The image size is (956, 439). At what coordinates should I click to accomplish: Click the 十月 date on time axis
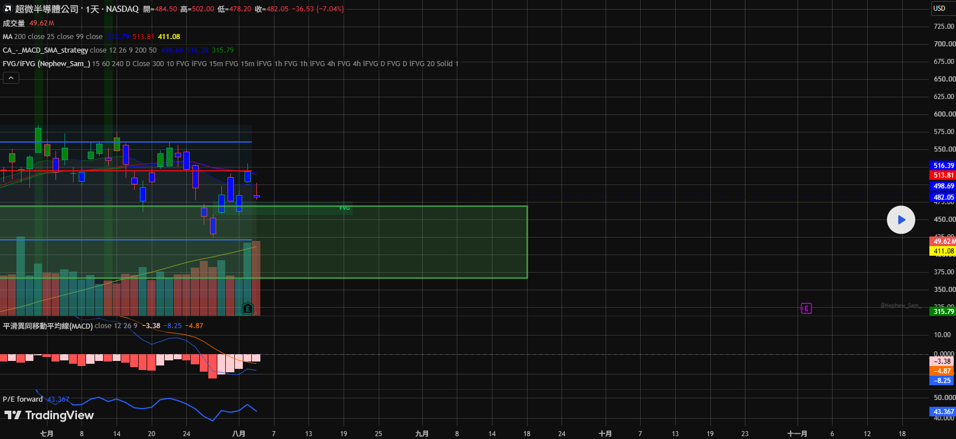pos(605,433)
